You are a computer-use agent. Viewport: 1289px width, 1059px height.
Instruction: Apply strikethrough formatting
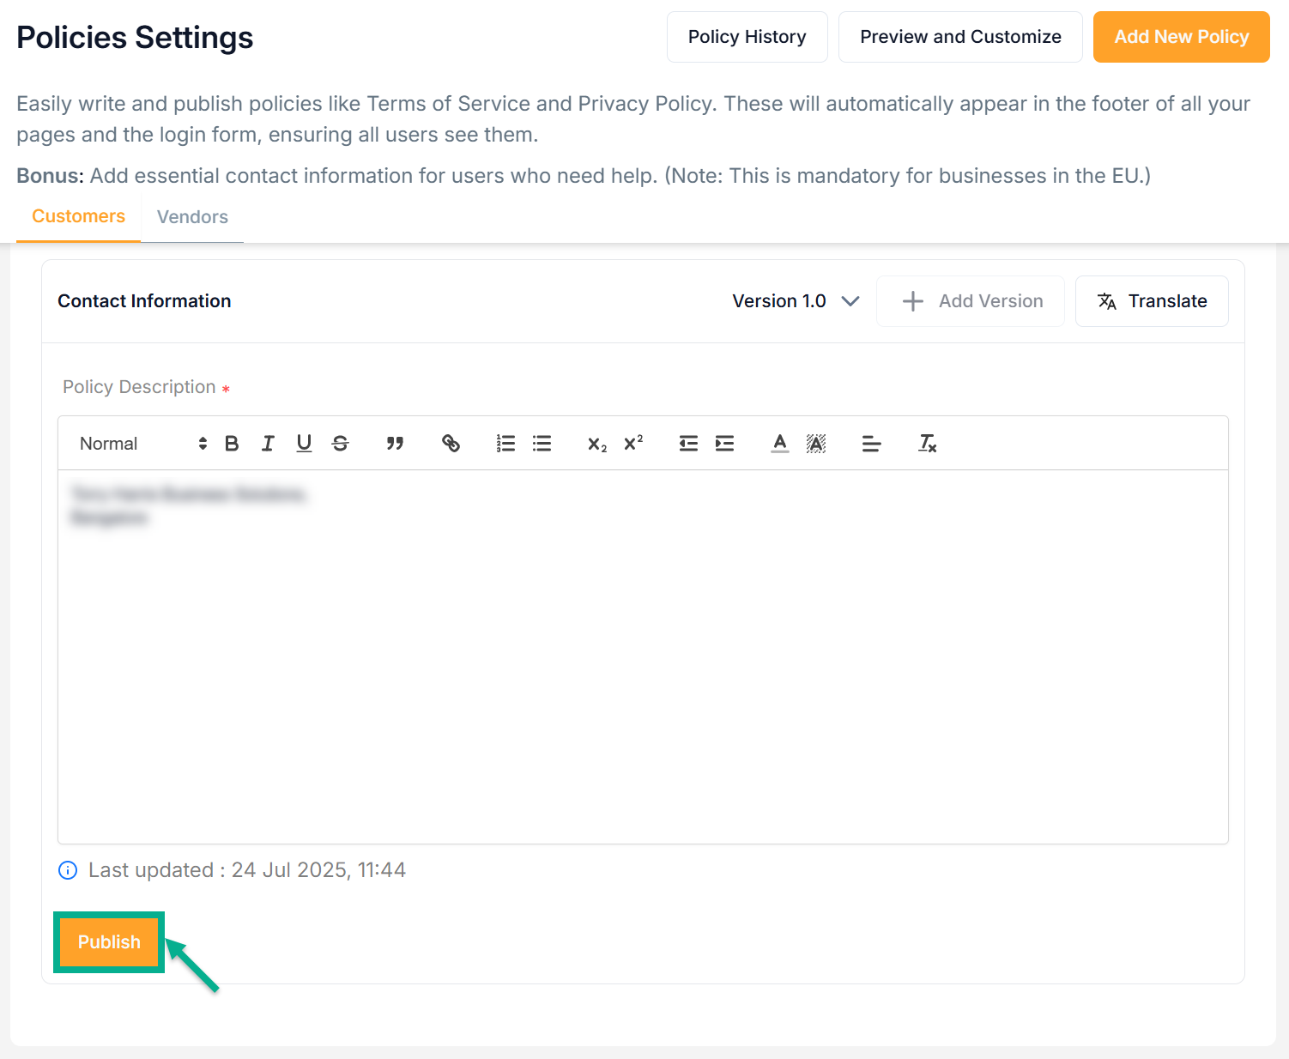(341, 444)
